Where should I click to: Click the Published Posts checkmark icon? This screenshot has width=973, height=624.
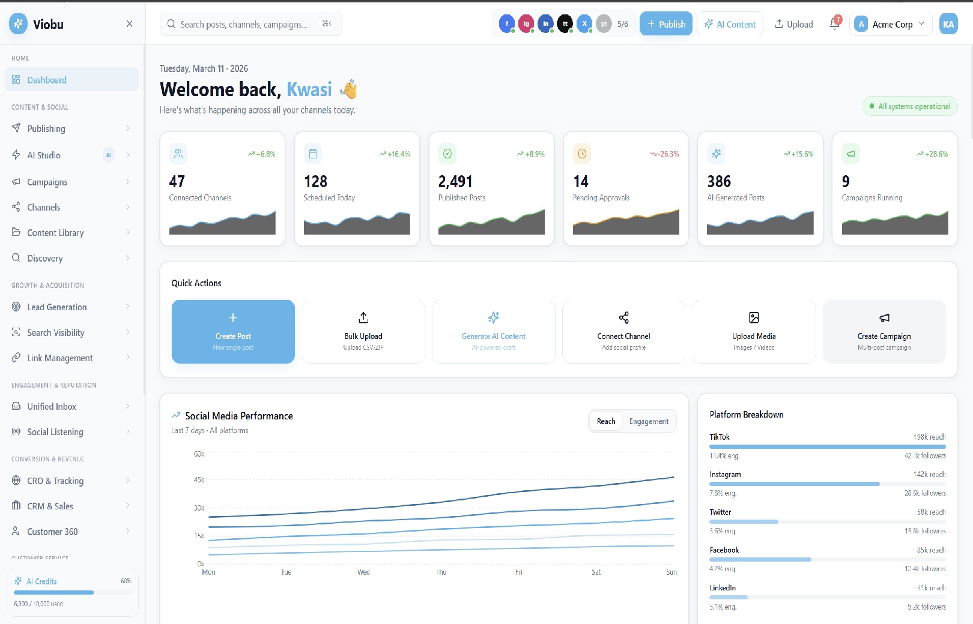pyautogui.click(x=447, y=154)
